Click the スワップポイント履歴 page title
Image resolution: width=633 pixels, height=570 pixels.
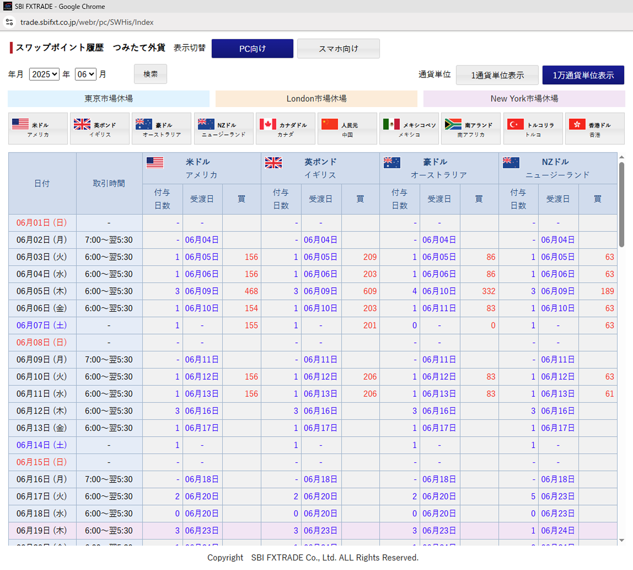pyautogui.click(x=60, y=47)
